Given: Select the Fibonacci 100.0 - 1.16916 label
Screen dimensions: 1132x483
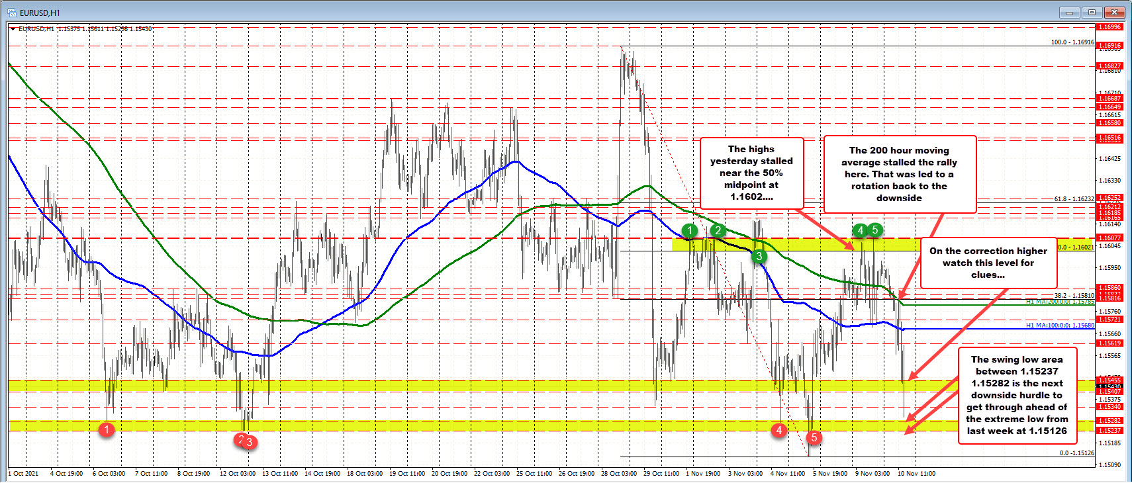Looking at the screenshot, I should (1072, 42).
